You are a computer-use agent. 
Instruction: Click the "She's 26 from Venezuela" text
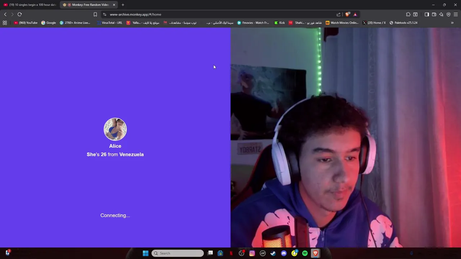115,154
